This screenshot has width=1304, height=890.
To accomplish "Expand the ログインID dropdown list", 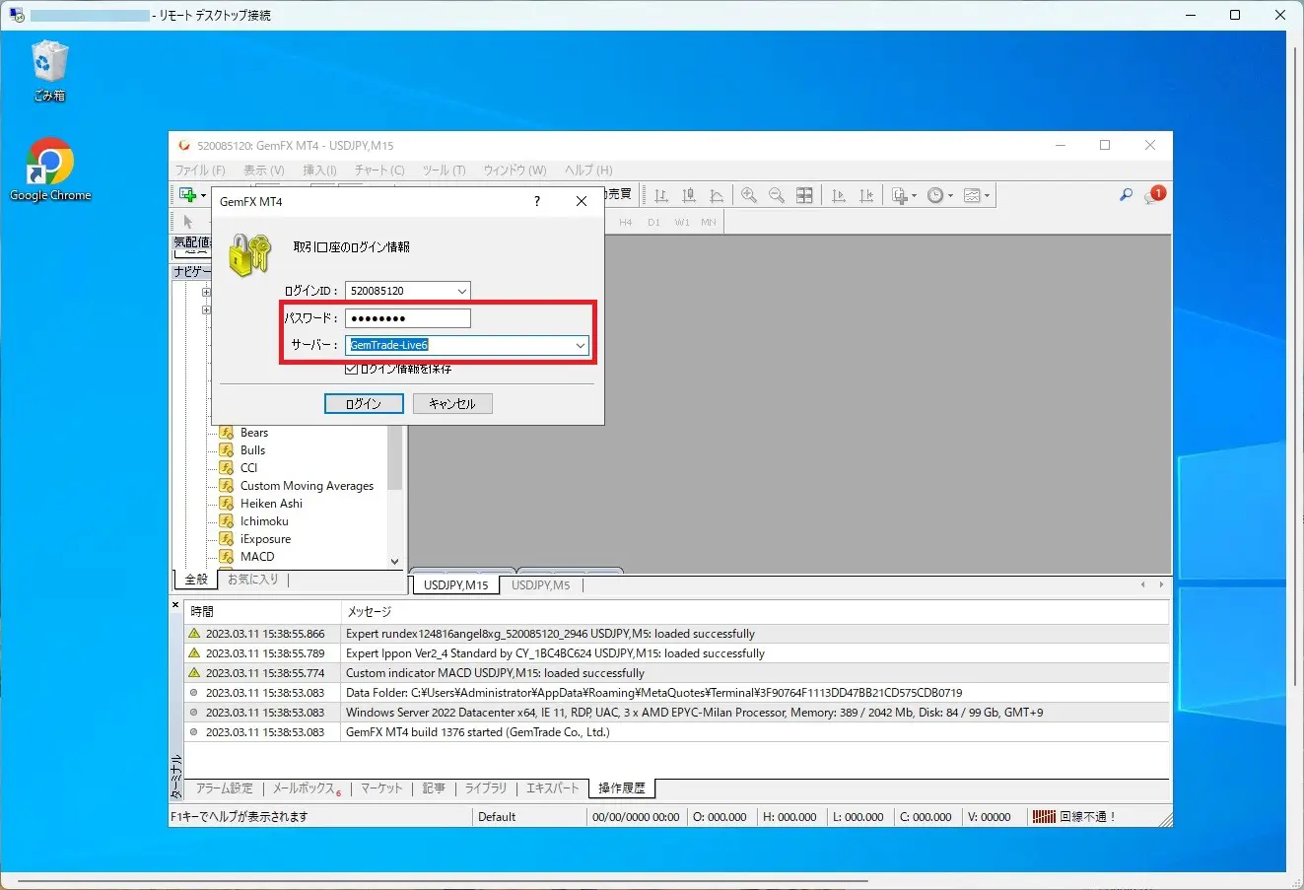I will point(461,291).
